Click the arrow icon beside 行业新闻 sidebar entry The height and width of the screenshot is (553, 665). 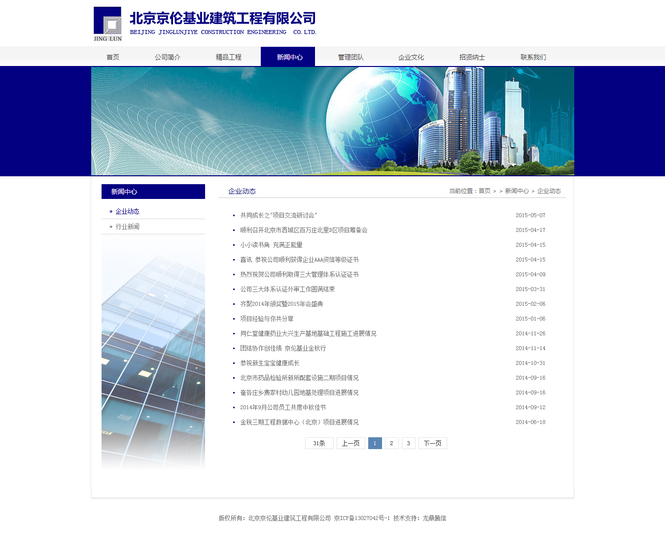[x=111, y=227]
